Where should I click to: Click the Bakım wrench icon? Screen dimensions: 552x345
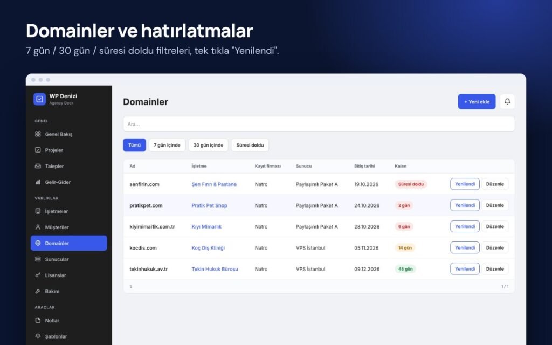click(38, 291)
